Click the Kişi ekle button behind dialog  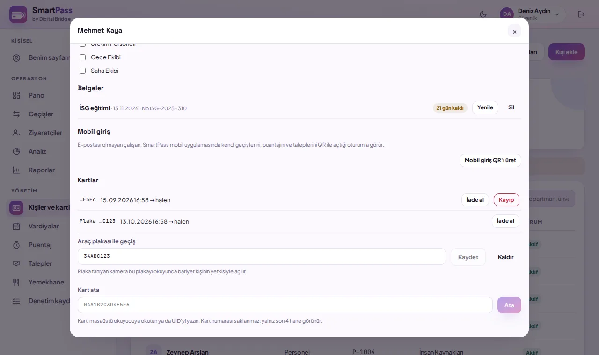567,52
